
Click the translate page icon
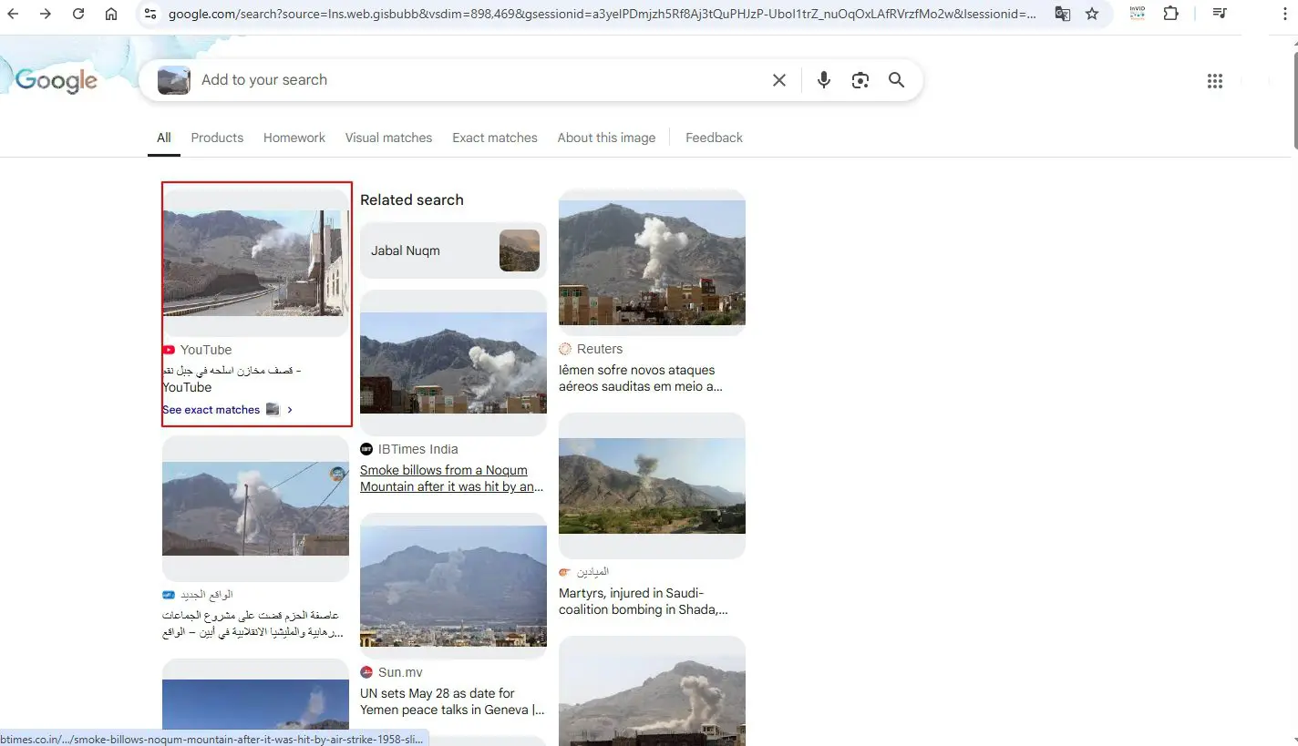(x=1063, y=14)
